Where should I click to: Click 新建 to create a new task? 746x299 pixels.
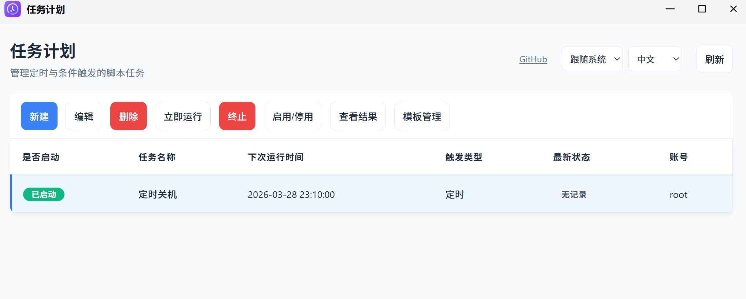pos(39,116)
